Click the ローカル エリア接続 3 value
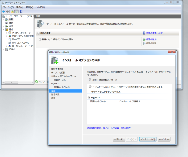The height and width of the screenshot is (157, 188). [x=130, y=102]
